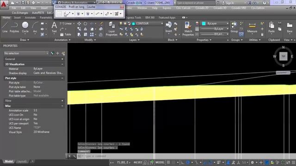Image resolution: width=296 pixels, height=166 pixels.
Task: Insert a Table from Annotation panel
Action: click(x=66, y=35)
